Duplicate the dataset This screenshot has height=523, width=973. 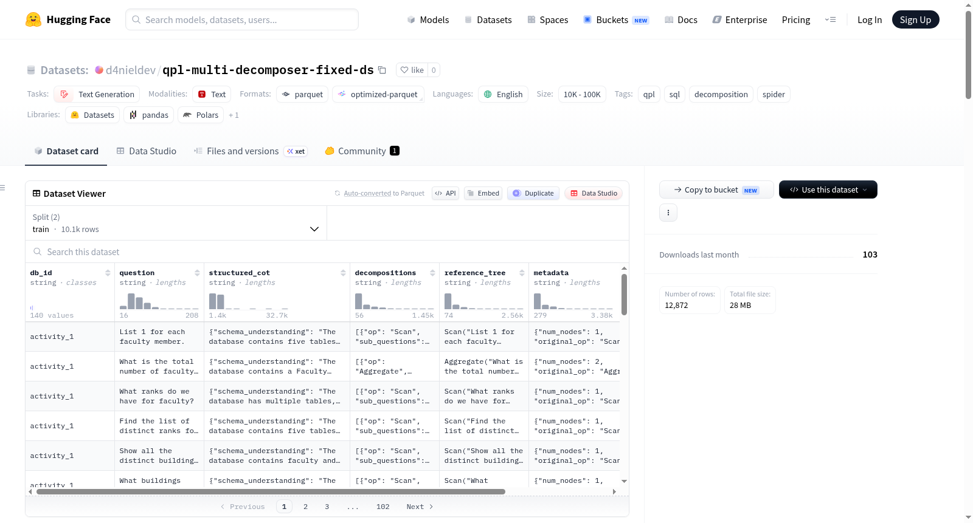pyautogui.click(x=533, y=193)
